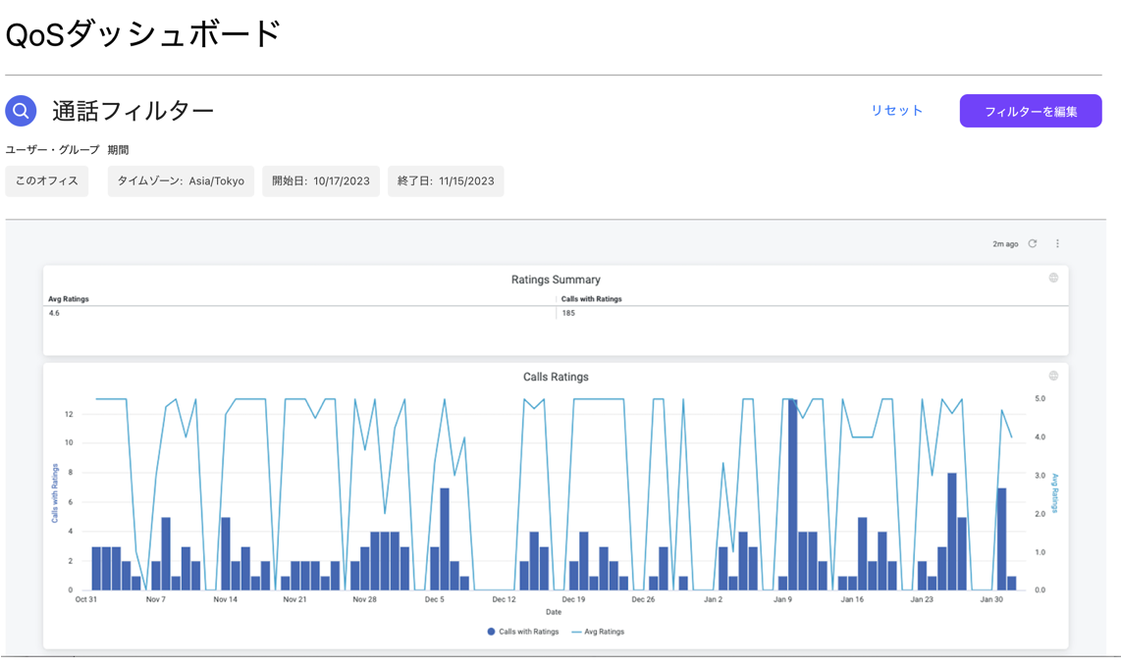This screenshot has height=667, width=1121.
Task: Click the Nov 28 x-axis label
Action: click(364, 599)
